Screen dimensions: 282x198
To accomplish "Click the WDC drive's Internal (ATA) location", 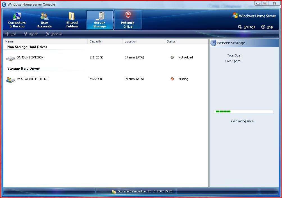I will coord(134,79).
